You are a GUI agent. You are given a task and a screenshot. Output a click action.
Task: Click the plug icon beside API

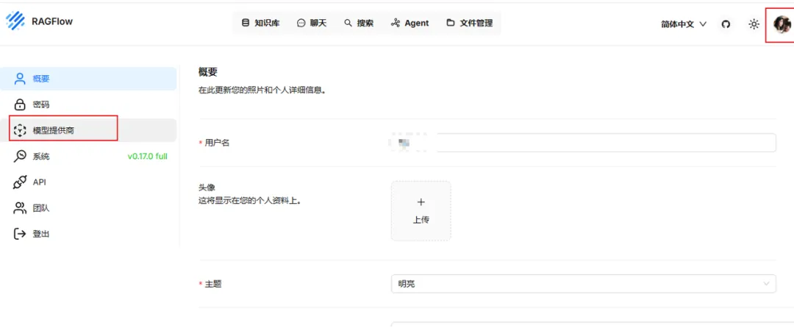coord(20,182)
